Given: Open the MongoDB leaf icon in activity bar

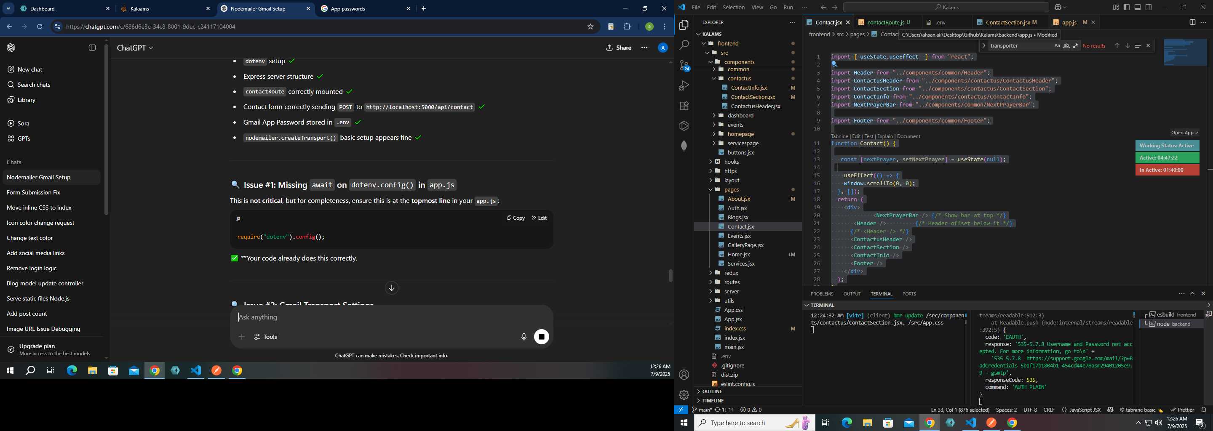Looking at the screenshot, I should 684,146.
